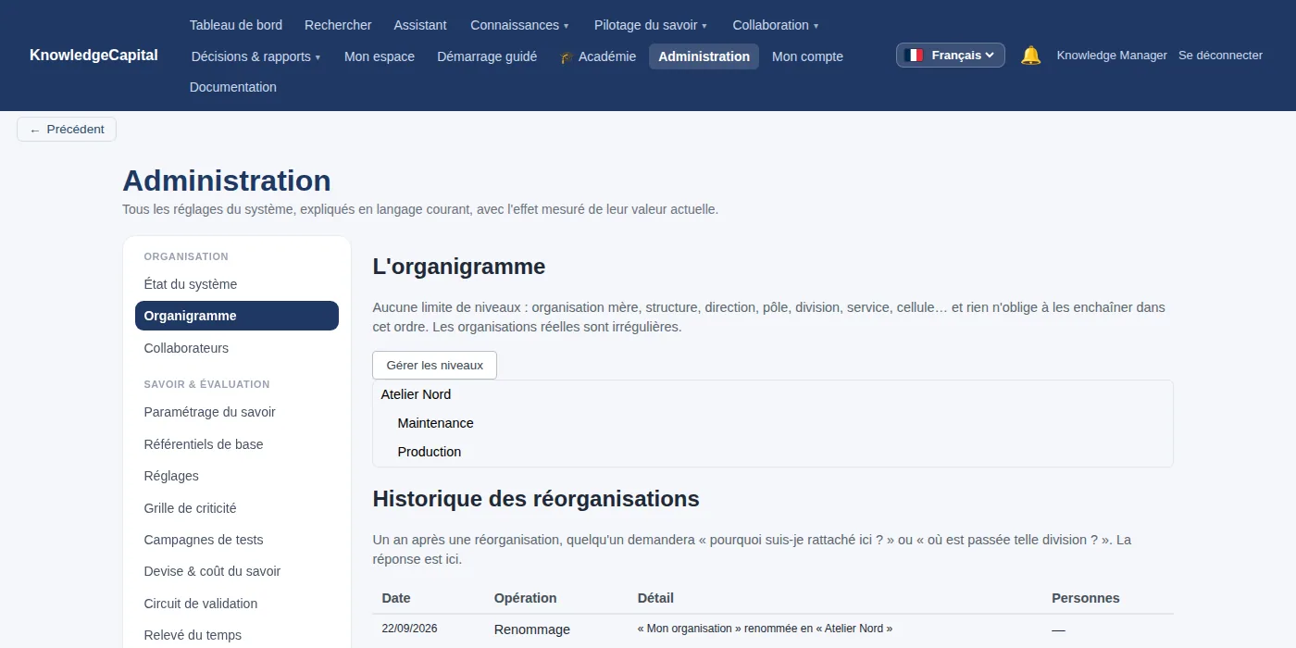Screen dimensions: 1296x648
Task: Open Référentiels de base
Action: [237, 444]
